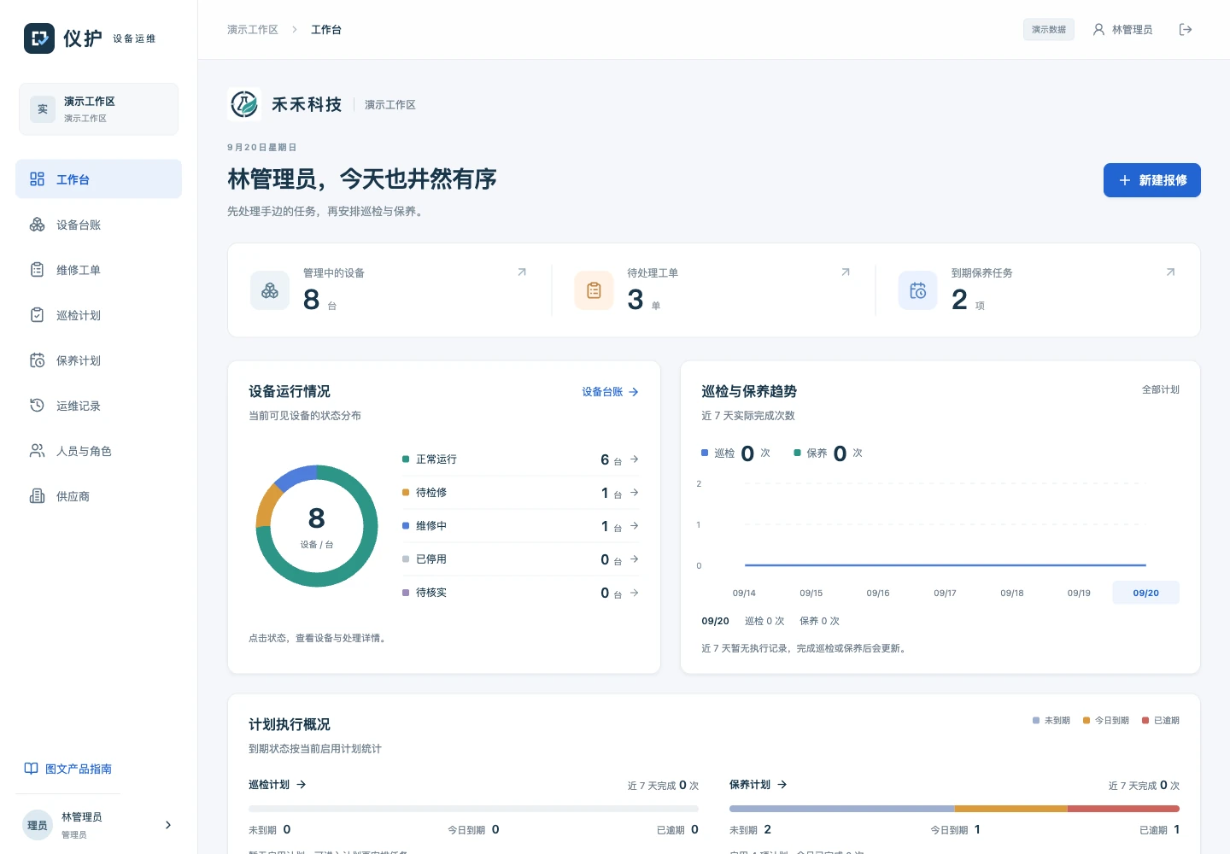Select the 09/19 date on chart
Image resolution: width=1230 pixels, height=854 pixels.
click(1079, 593)
